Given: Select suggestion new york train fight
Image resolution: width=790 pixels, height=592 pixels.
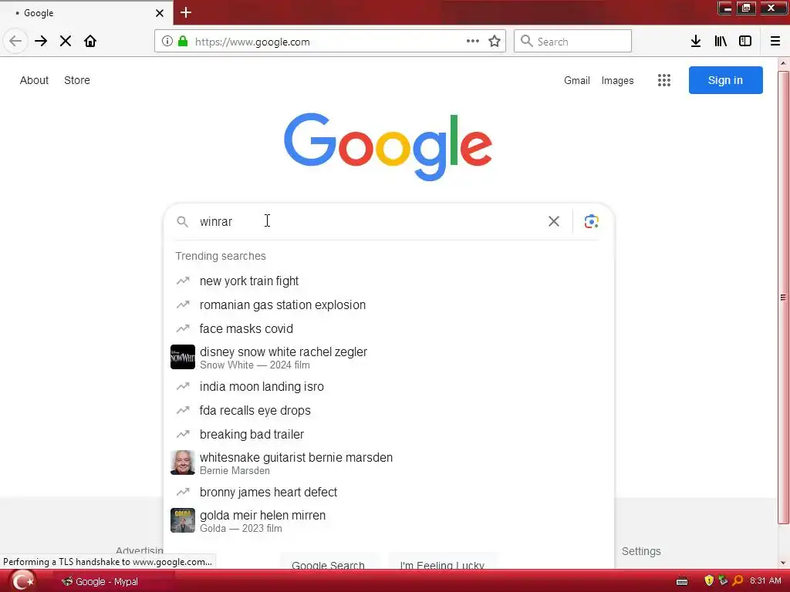Looking at the screenshot, I should (x=389, y=281).
